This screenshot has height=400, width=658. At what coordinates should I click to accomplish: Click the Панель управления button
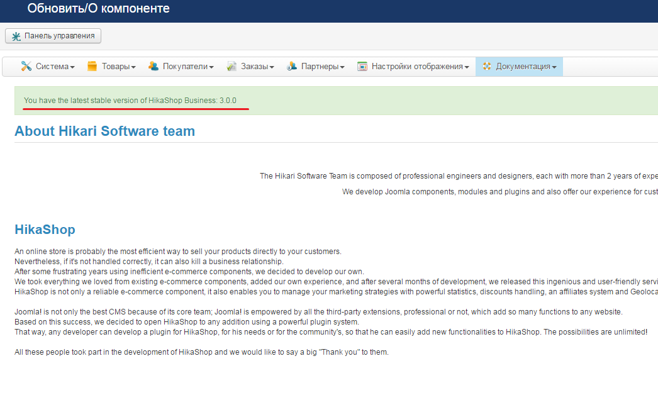53,36
